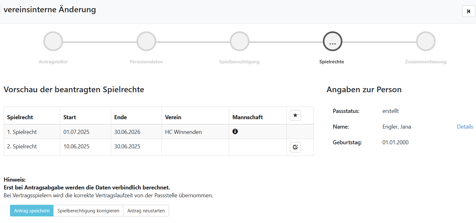Go to the Antragsteller step circle
The image size is (476, 223).
[x=53, y=41]
